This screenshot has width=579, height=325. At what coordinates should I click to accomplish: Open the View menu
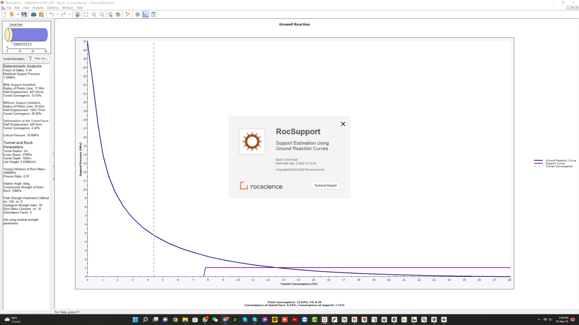(26, 8)
